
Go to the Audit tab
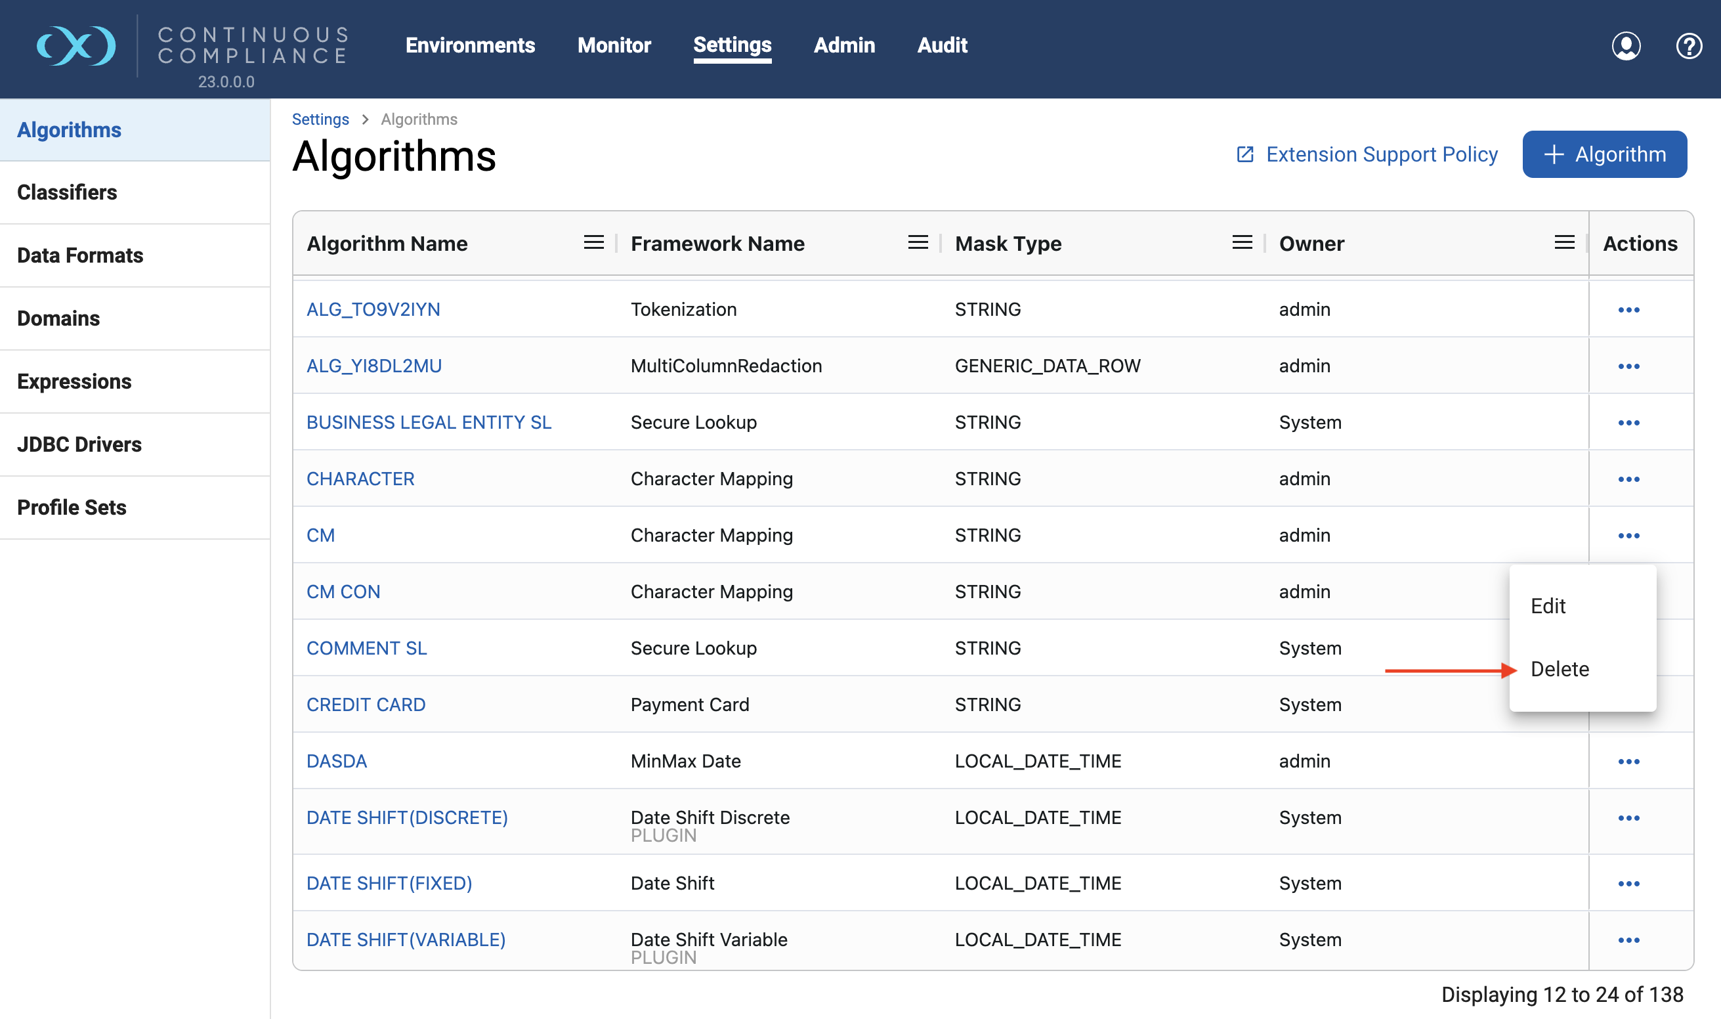coord(941,45)
